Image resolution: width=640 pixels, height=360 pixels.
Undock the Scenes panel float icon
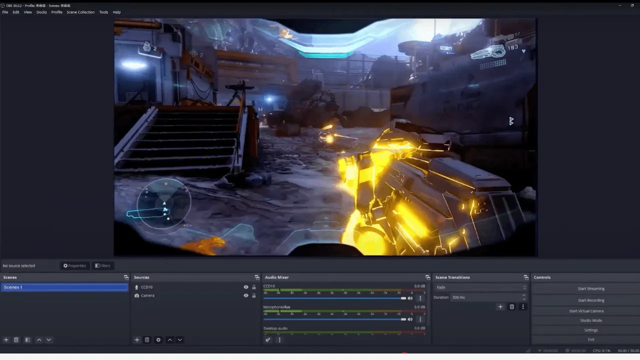coord(126,277)
